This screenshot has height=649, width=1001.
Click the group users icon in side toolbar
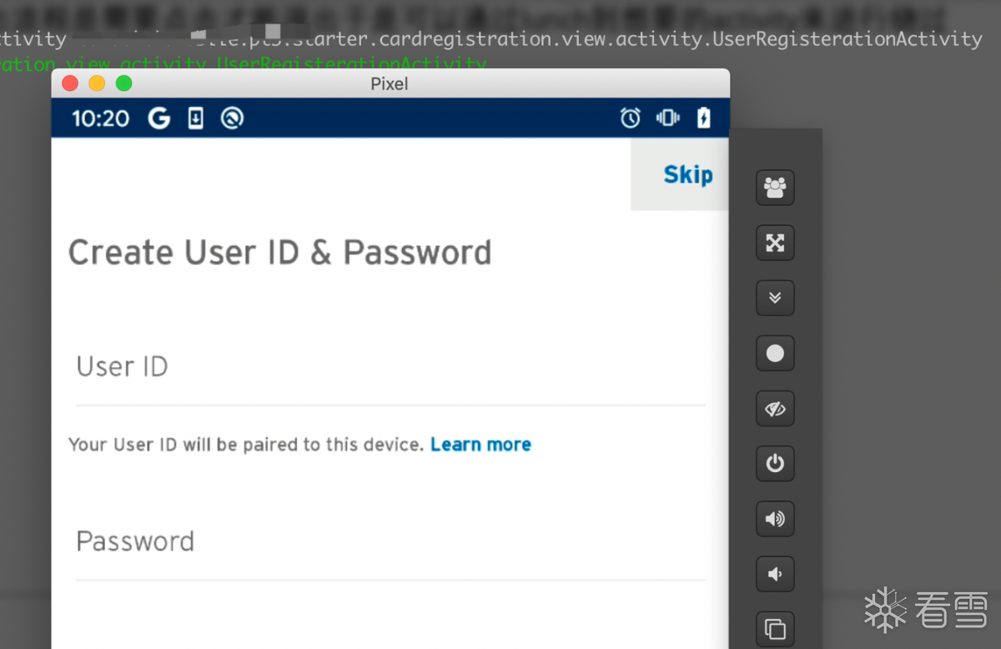pyautogui.click(x=775, y=188)
